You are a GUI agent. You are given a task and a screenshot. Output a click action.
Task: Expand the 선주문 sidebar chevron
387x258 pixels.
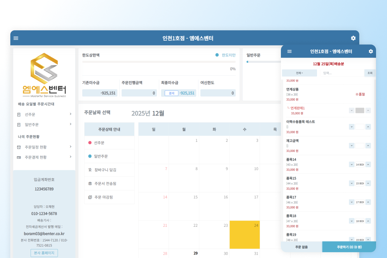pyautogui.click(x=70, y=114)
